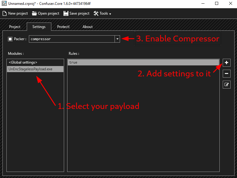This screenshot has height=178, width=237.
Task: Click the Open project folder icon
Action: pyautogui.click(x=34, y=13)
